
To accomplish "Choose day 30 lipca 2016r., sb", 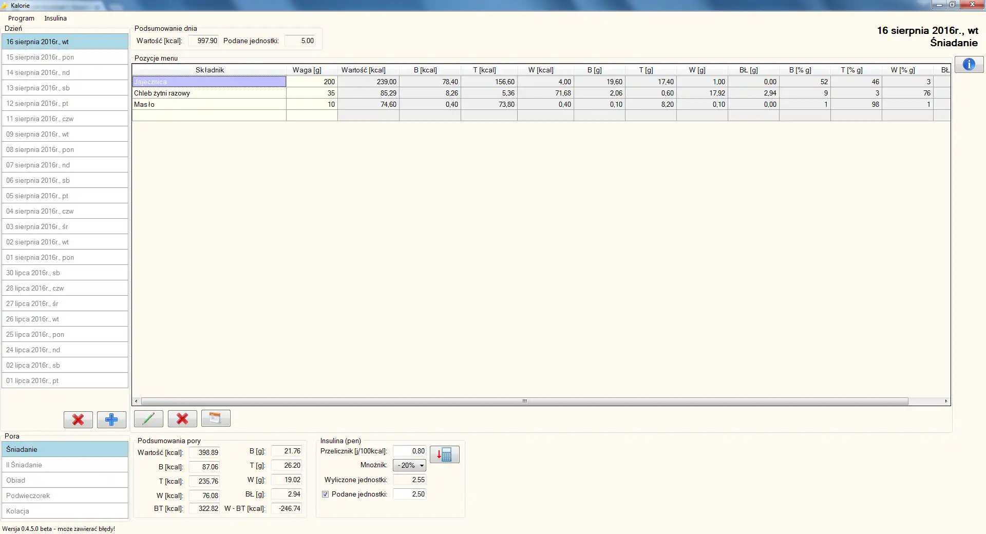I will point(65,273).
